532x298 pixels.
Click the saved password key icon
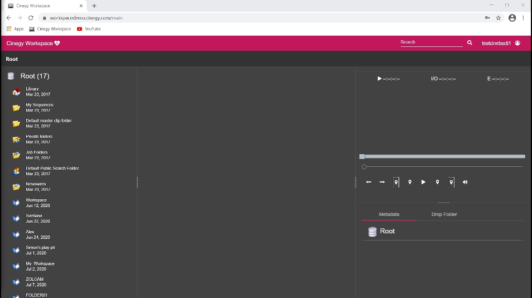[487, 18]
